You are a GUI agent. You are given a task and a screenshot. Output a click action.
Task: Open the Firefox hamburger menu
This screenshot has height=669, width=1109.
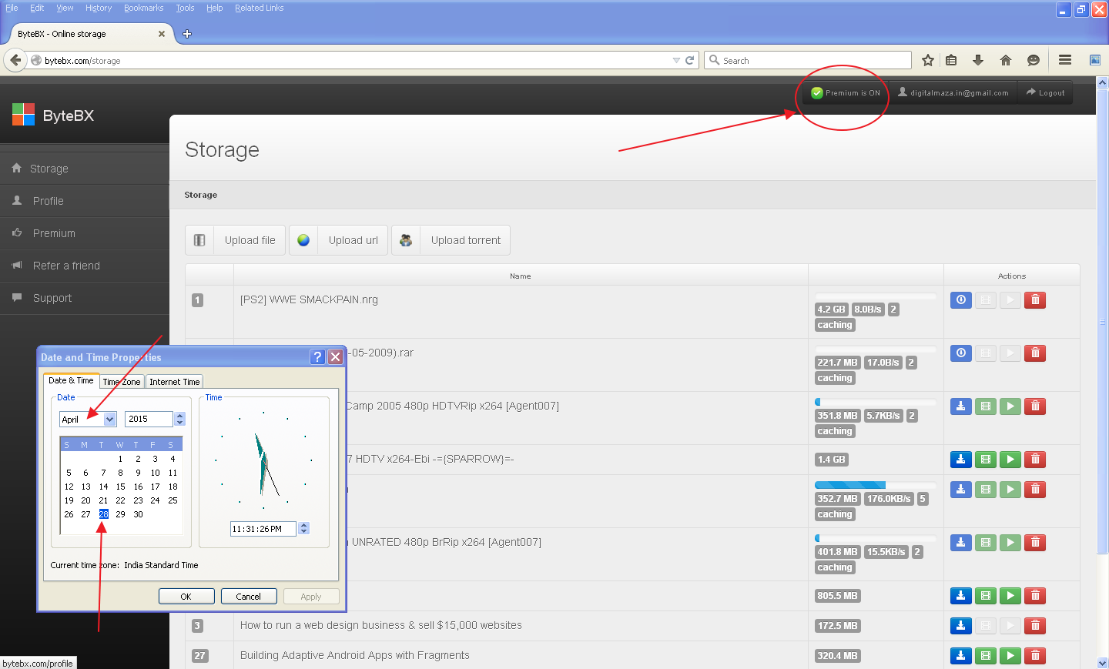(1065, 60)
